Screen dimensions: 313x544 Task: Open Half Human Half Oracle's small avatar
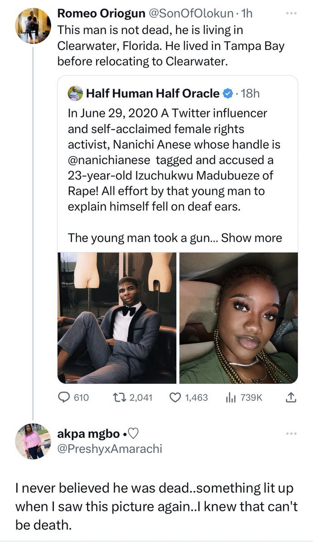pos(75,94)
